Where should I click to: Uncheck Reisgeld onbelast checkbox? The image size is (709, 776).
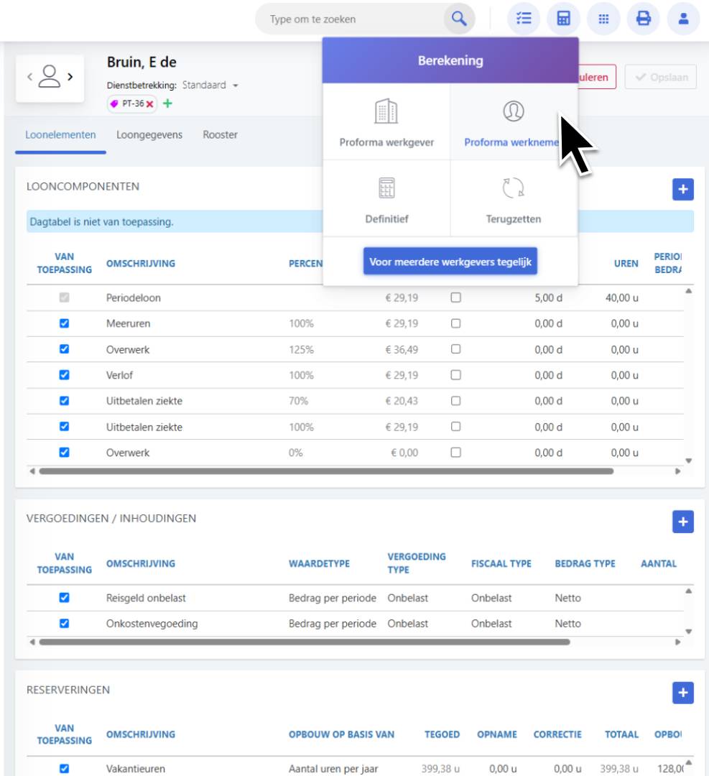click(64, 598)
